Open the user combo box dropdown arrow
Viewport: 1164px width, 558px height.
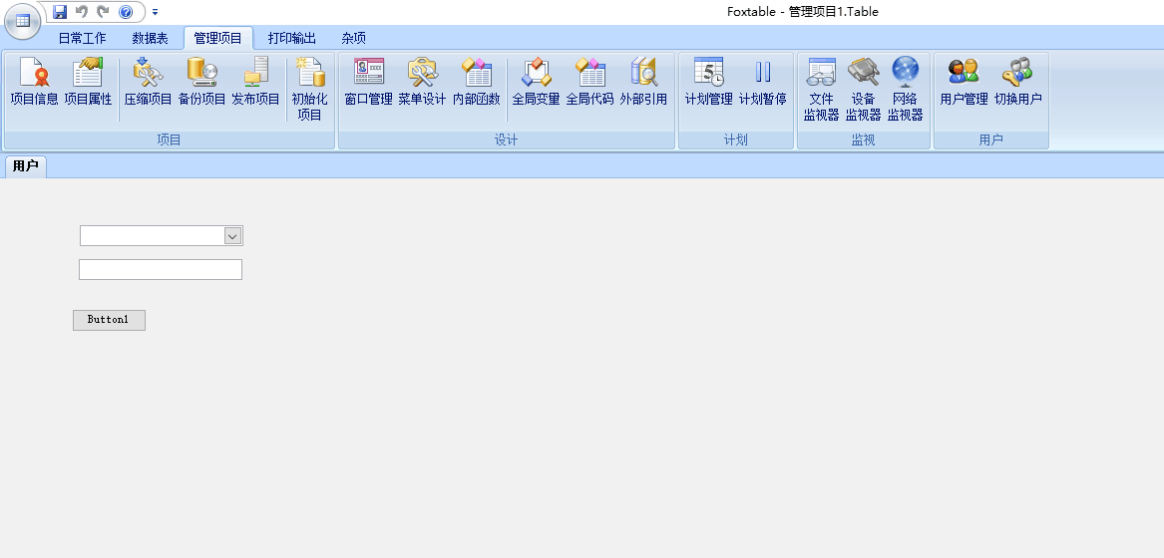click(233, 236)
